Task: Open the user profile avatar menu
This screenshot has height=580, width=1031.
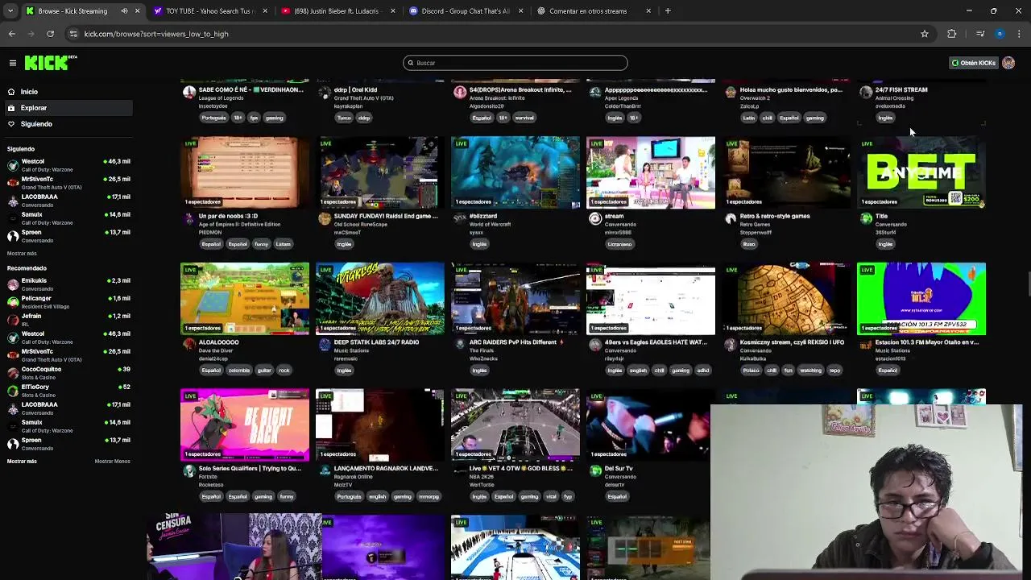Action: (x=1008, y=63)
